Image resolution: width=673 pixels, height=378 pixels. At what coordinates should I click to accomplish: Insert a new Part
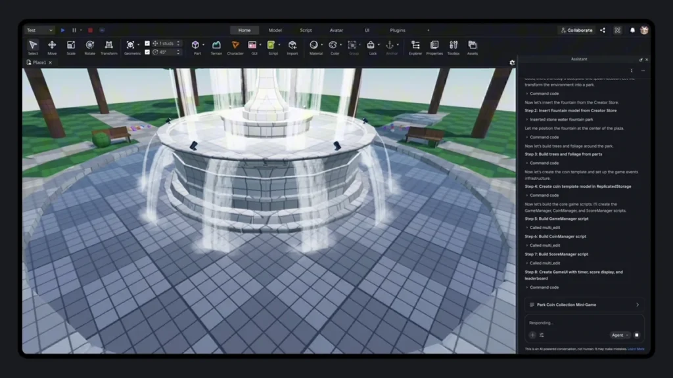(x=195, y=45)
